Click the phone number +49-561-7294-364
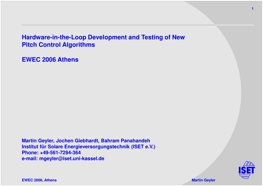 click(60, 152)
